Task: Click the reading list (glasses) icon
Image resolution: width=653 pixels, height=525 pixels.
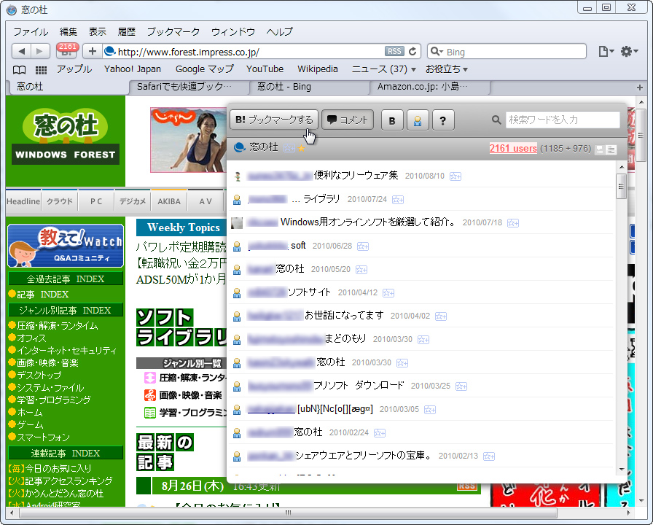Action: point(18,70)
